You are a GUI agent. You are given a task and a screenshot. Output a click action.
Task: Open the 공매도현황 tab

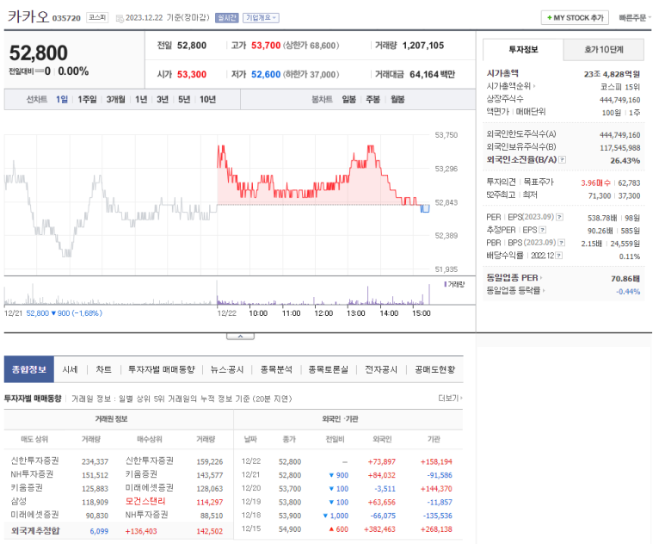pos(434,369)
